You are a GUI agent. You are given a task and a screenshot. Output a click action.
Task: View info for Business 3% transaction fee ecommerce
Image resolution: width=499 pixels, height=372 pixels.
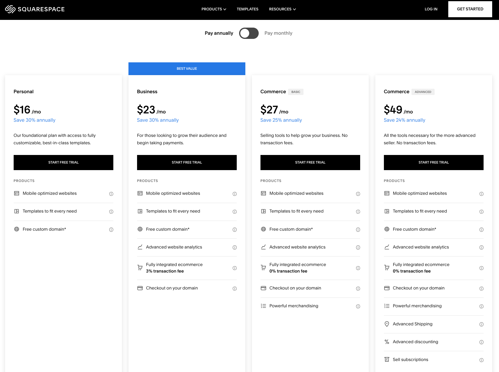(x=235, y=268)
